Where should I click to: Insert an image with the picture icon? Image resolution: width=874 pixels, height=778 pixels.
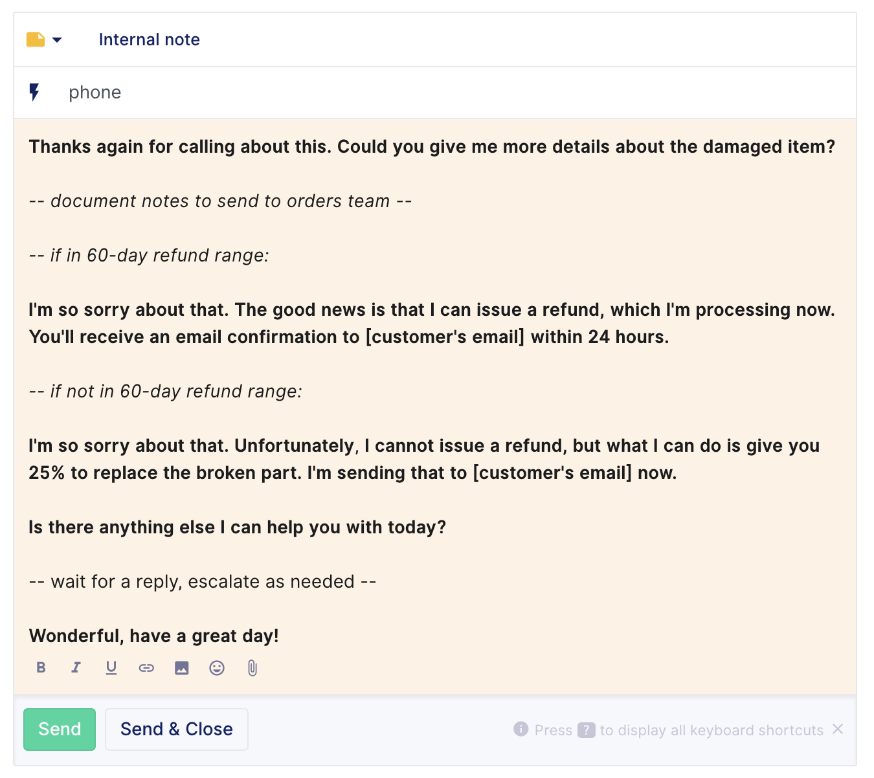click(x=182, y=668)
